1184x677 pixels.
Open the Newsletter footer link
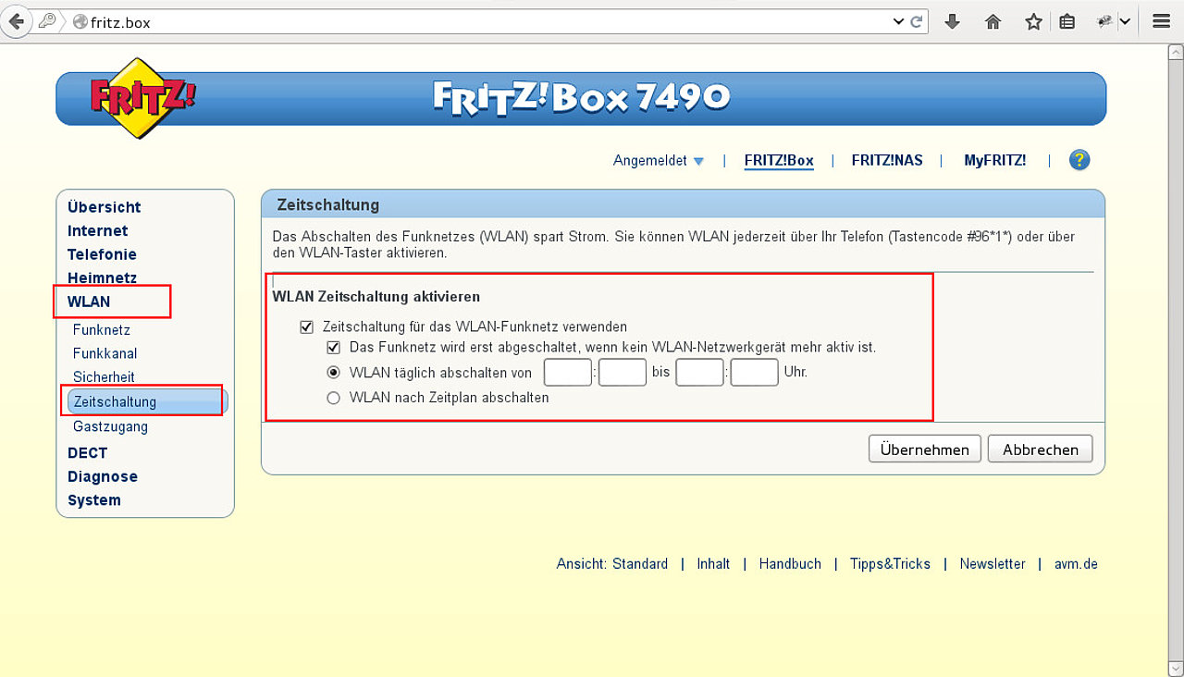pyautogui.click(x=993, y=564)
